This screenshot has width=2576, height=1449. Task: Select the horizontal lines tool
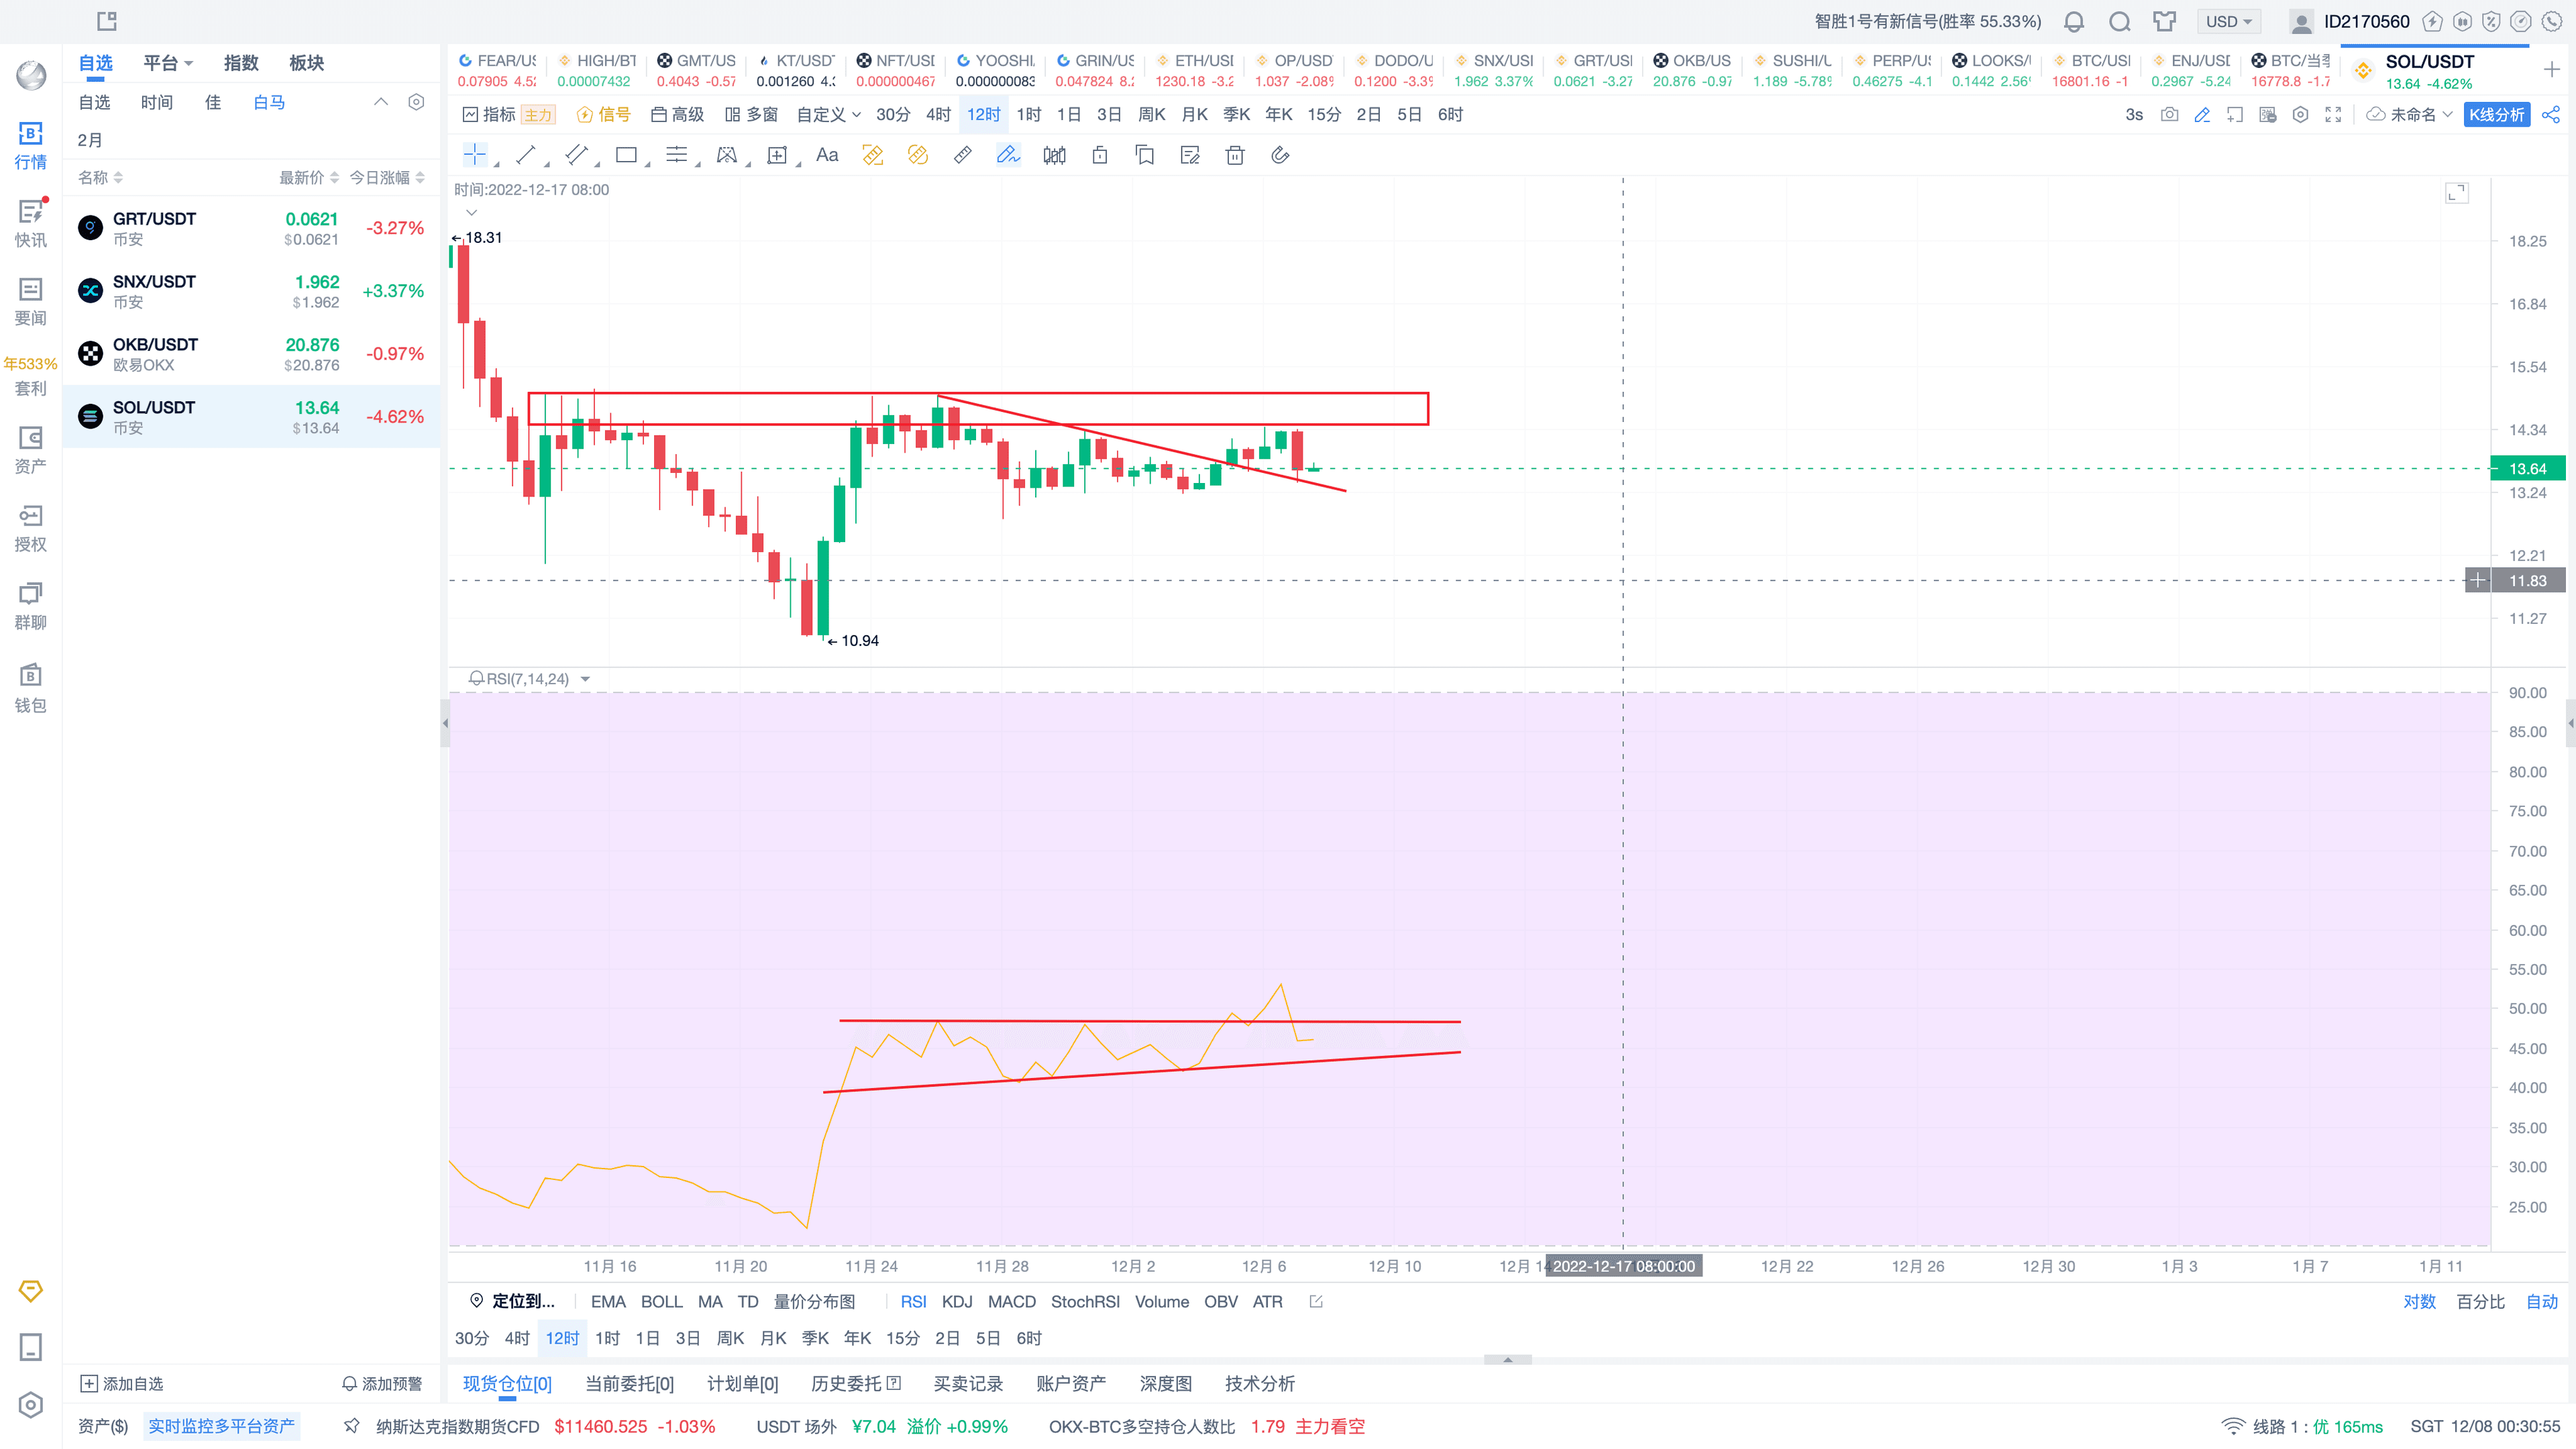677,155
